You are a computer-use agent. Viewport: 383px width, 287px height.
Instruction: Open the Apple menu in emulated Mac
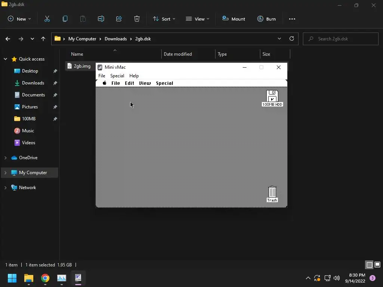[105, 83]
